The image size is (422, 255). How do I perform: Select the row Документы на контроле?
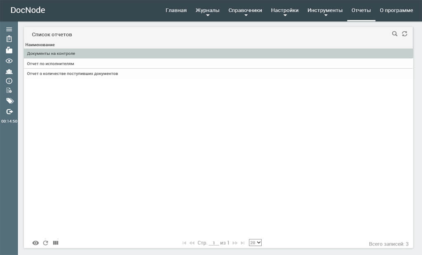pyautogui.click(x=218, y=53)
